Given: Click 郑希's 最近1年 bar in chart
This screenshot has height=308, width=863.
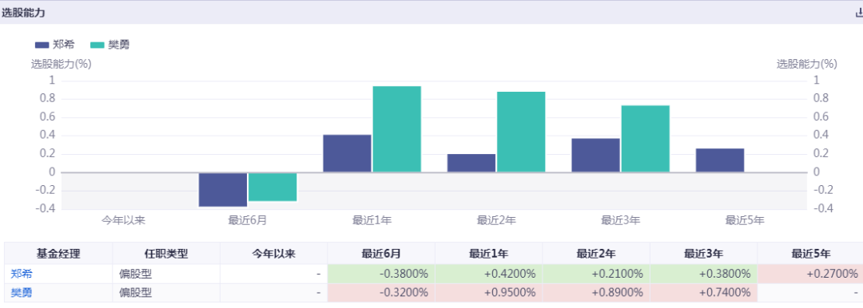Looking at the screenshot, I should [347, 153].
